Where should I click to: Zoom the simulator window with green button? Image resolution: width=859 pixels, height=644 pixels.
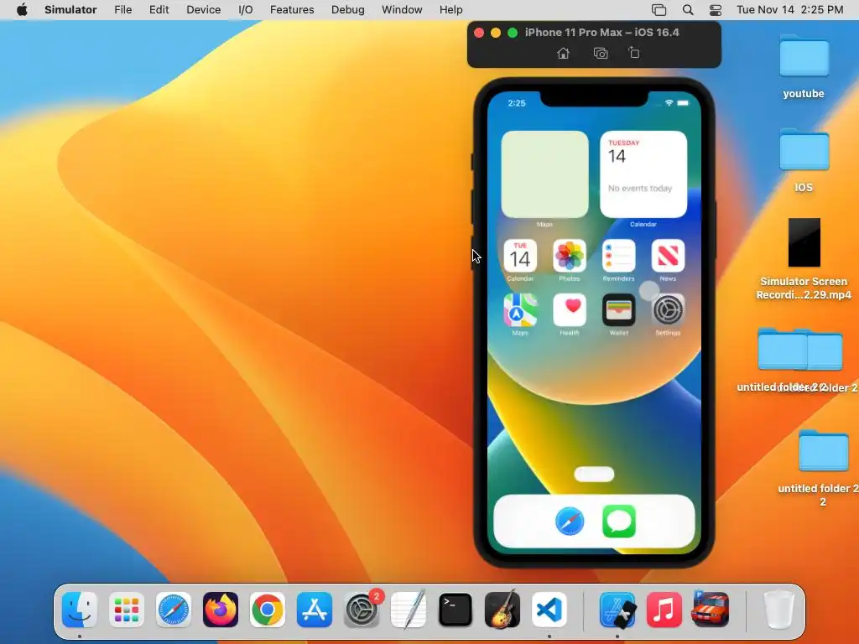(x=513, y=33)
